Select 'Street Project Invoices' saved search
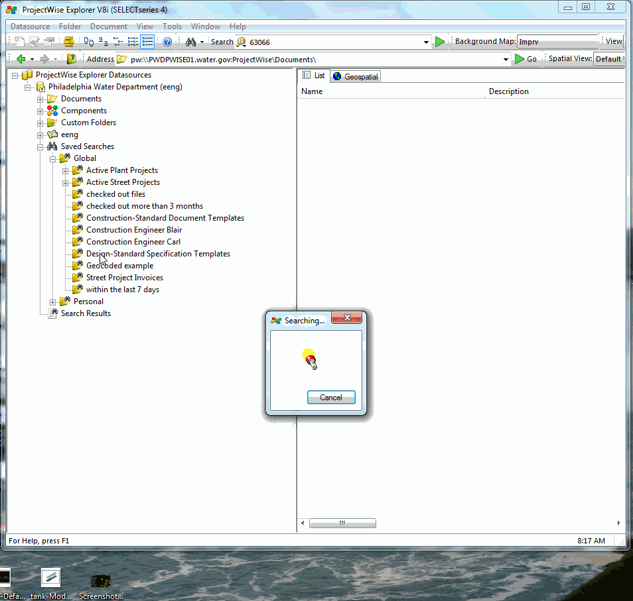 tap(125, 278)
